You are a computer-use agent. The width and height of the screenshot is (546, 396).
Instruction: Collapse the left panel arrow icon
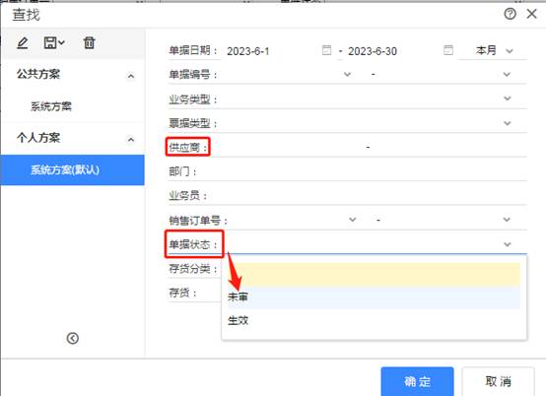pyautogui.click(x=72, y=338)
